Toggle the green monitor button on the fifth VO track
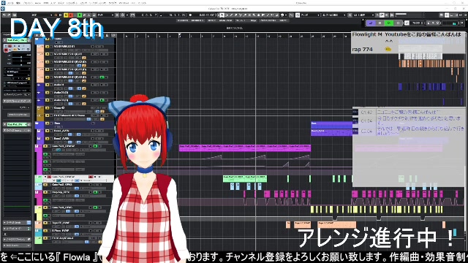 [x=102, y=77]
